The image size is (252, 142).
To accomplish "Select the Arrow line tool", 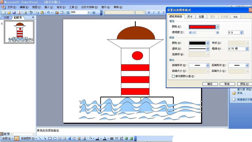I will [45, 138].
